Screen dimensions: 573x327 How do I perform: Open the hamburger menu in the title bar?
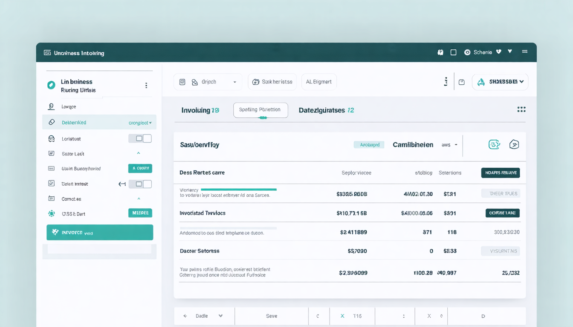tap(525, 52)
